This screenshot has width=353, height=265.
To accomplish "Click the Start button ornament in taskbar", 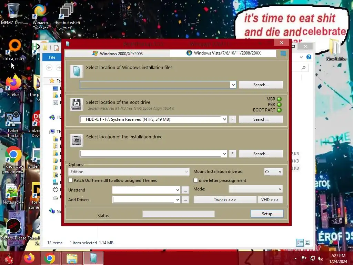I will coord(9,258).
